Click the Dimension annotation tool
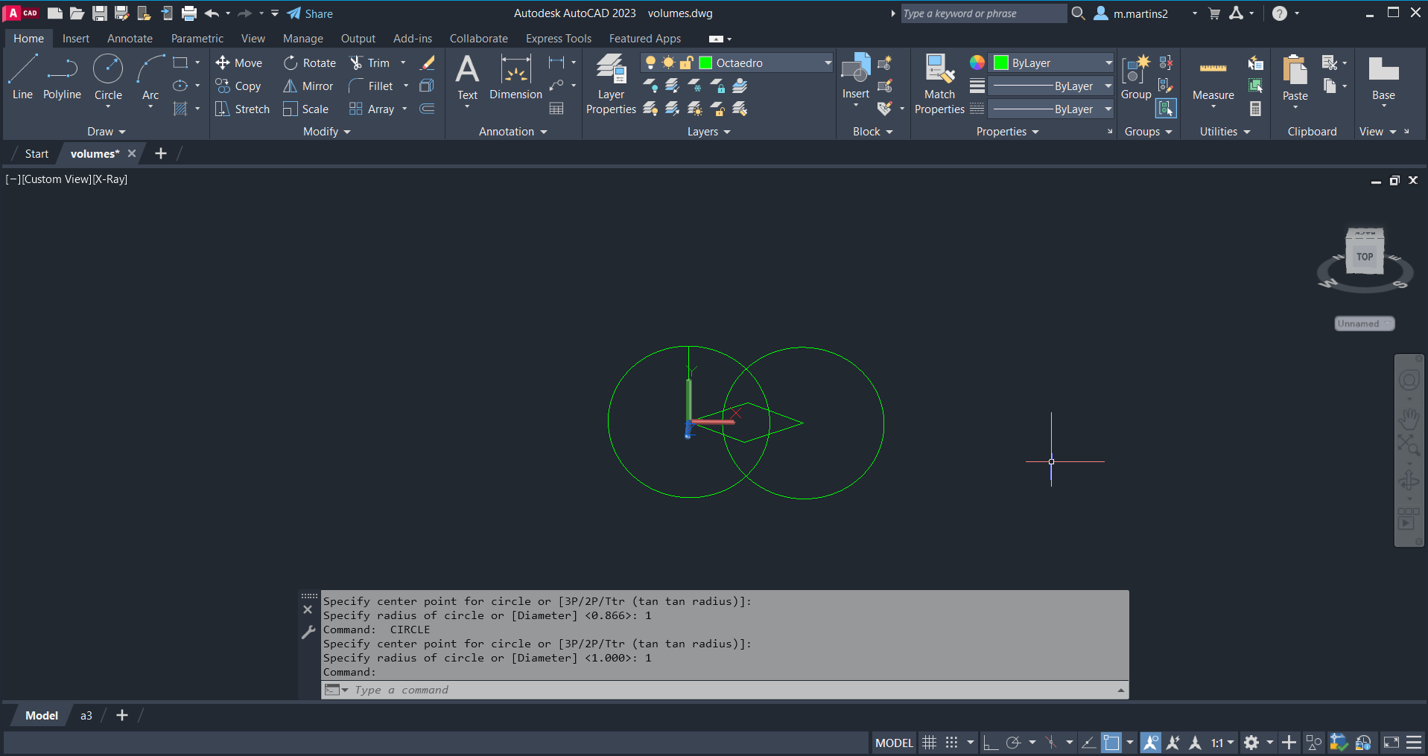 tap(515, 78)
